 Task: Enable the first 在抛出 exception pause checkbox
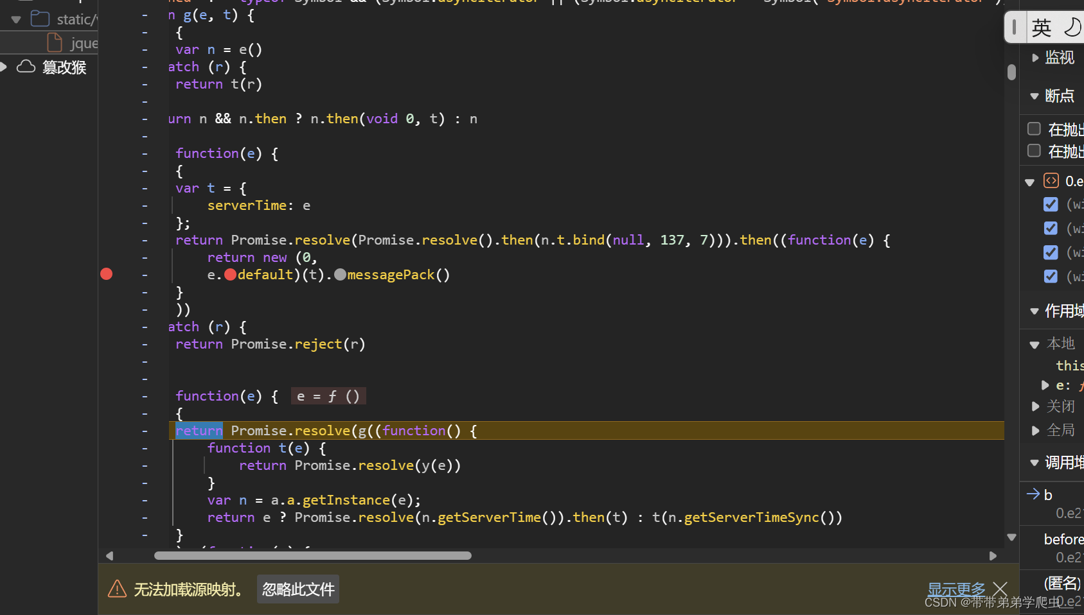click(1034, 128)
